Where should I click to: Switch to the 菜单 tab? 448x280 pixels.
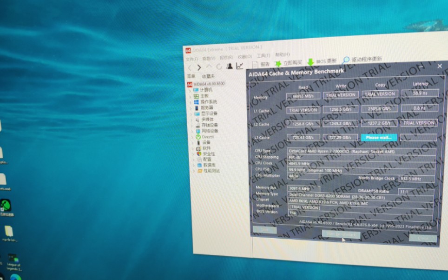191,76
